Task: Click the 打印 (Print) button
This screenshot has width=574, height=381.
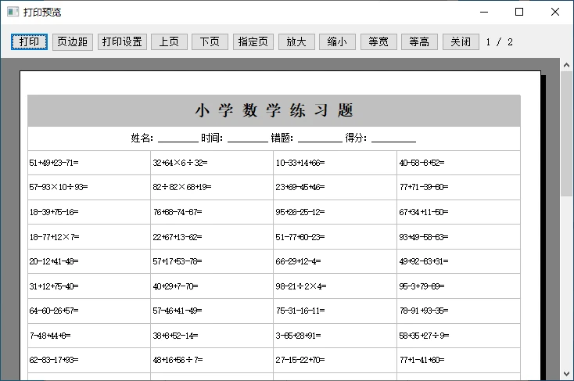Action: point(29,42)
